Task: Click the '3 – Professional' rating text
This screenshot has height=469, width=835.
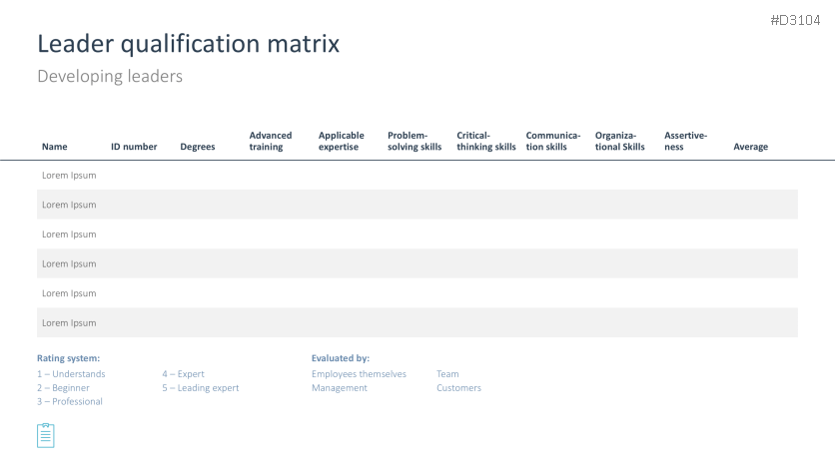Action: [x=70, y=401]
